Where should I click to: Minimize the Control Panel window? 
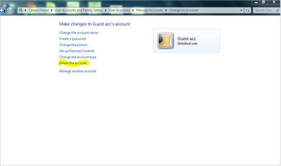[256, 2]
